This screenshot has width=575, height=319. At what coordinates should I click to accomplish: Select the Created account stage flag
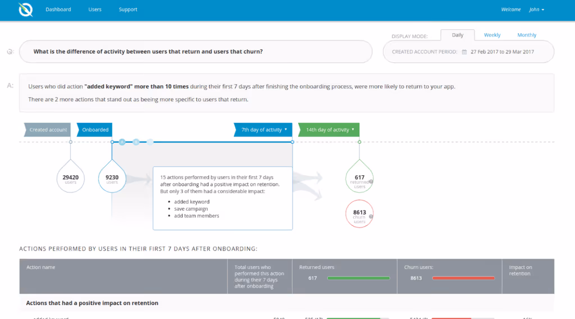[x=47, y=130]
